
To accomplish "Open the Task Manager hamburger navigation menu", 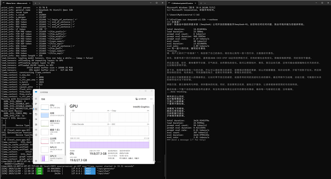I will (x=36, y=99).
